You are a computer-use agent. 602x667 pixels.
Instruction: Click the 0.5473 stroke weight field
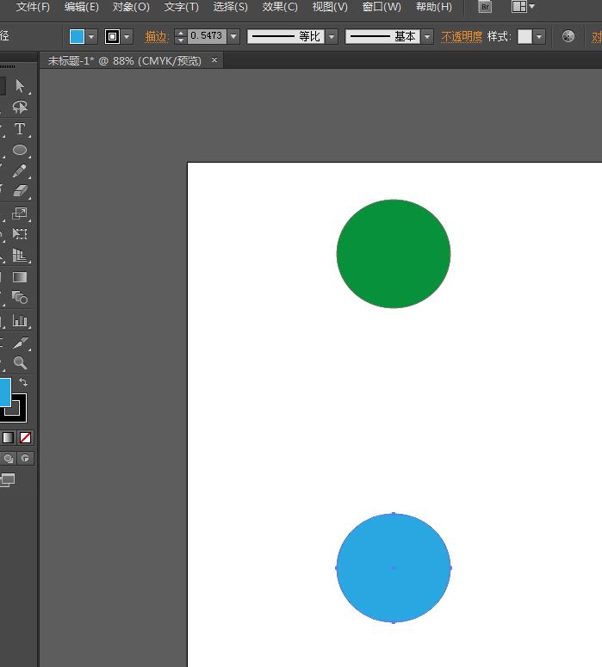tap(207, 37)
